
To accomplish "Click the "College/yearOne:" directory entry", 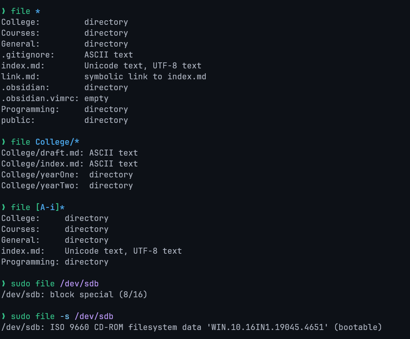I will pyautogui.click(x=40, y=175).
